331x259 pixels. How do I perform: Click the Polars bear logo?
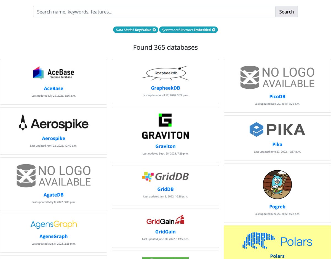[277, 241]
